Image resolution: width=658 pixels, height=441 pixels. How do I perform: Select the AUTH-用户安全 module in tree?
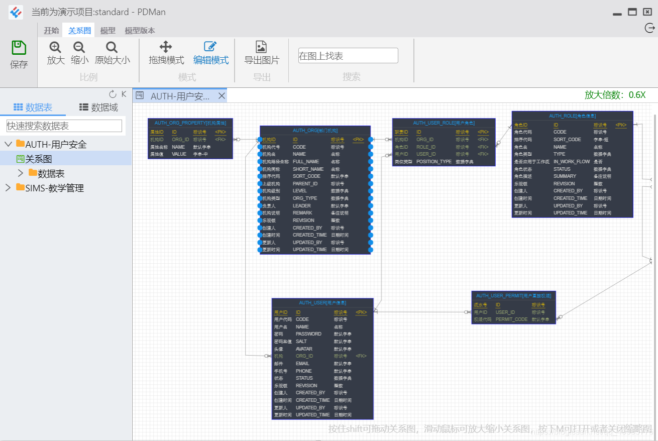pos(56,144)
